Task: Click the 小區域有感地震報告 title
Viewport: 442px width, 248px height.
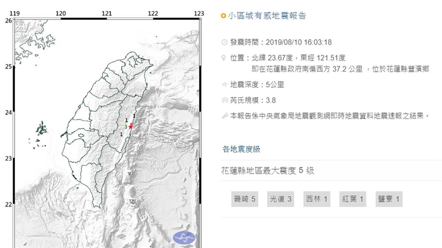Action: pos(267,16)
